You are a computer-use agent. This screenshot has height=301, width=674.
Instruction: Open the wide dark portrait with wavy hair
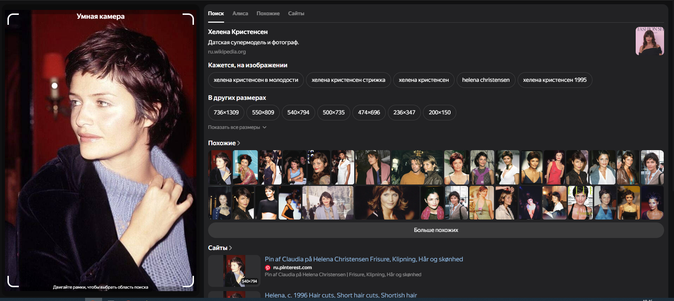(387, 203)
